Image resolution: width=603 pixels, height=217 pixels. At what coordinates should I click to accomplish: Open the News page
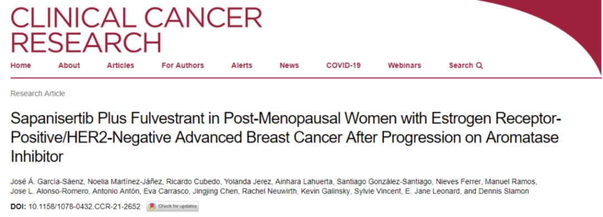click(289, 65)
